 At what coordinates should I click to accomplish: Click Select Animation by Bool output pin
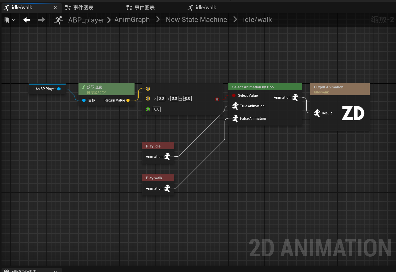tap(295, 97)
